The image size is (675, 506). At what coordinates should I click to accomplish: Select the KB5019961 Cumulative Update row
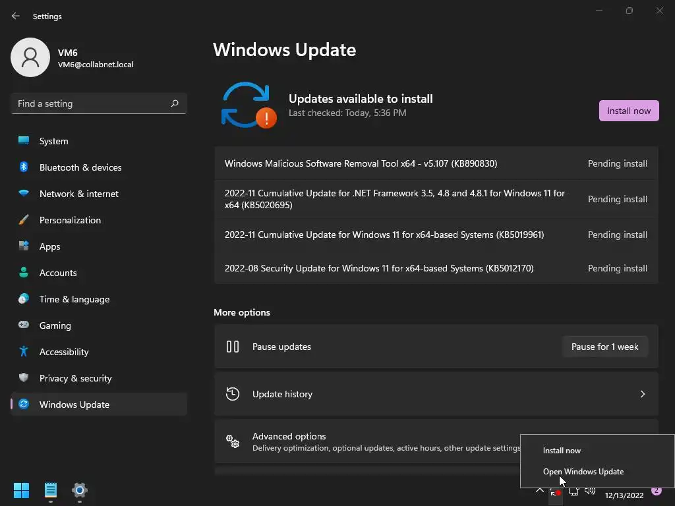436,235
